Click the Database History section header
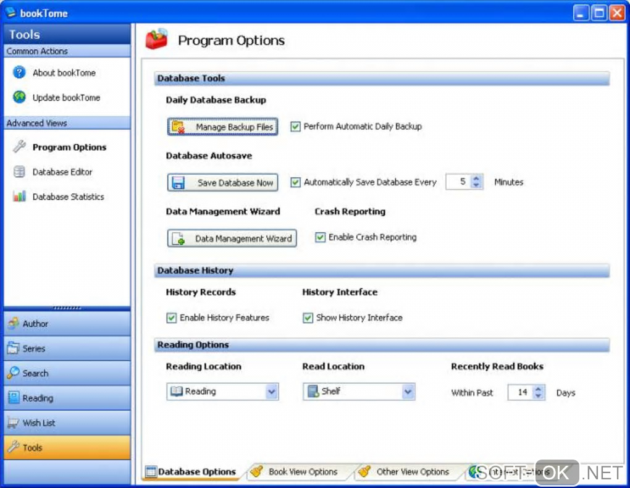This screenshot has width=630, height=488. coord(382,271)
